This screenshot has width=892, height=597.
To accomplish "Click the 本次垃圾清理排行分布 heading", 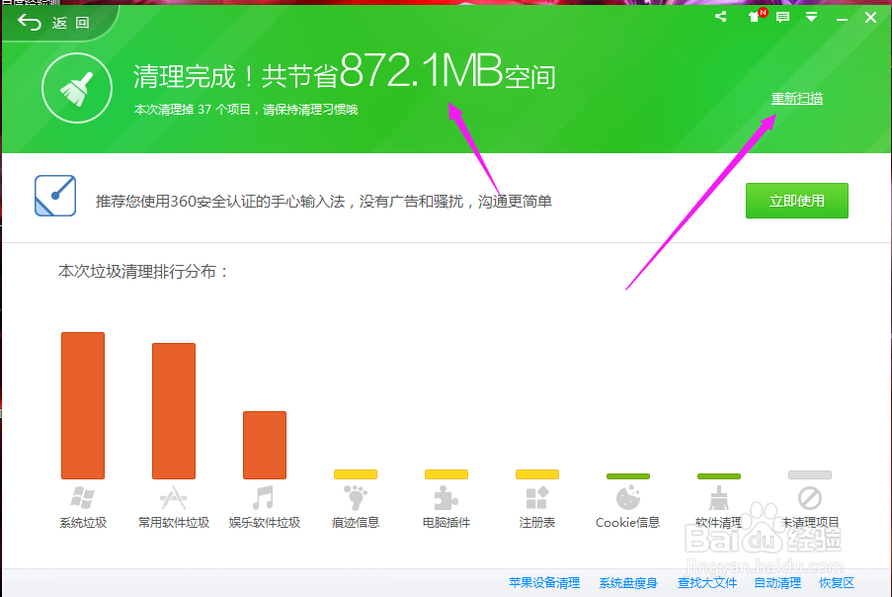I will pos(143,272).
